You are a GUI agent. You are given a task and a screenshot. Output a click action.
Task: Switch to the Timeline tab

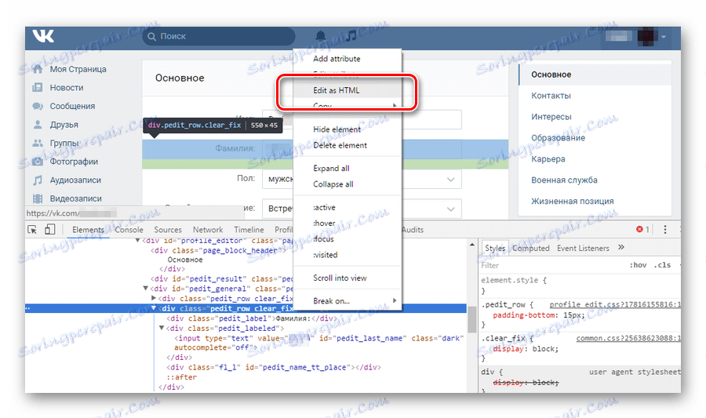tap(249, 230)
